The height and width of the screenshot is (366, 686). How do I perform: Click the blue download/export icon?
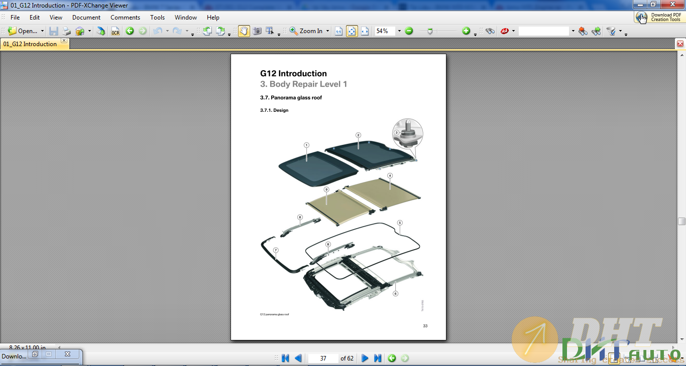point(101,31)
